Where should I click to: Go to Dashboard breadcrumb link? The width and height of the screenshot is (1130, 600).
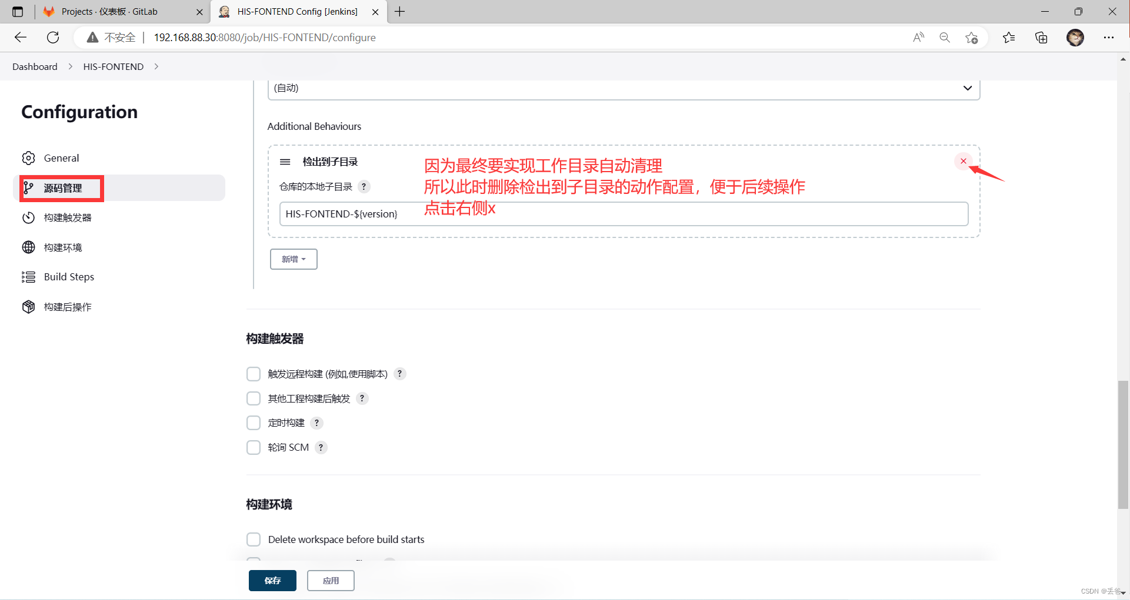pyautogui.click(x=35, y=66)
